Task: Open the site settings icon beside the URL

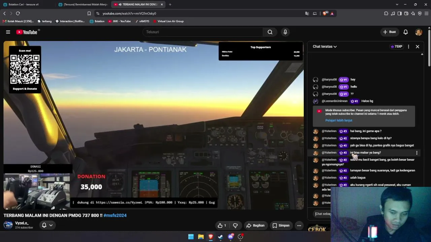Action: (x=98, y=13)
